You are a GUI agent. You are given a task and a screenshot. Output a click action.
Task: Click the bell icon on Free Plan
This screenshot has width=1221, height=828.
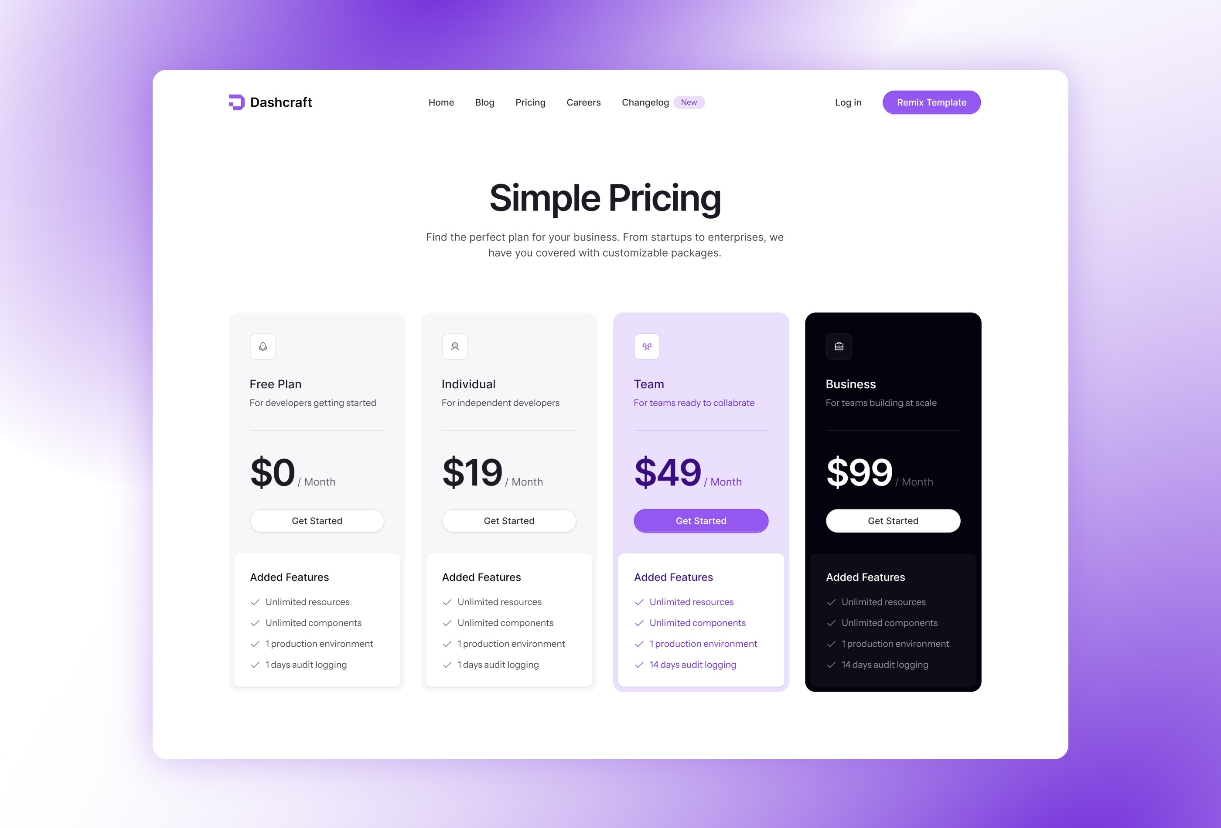coord(263,346)
